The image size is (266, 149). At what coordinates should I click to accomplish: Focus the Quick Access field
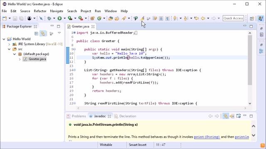click(x=233, y=18)
